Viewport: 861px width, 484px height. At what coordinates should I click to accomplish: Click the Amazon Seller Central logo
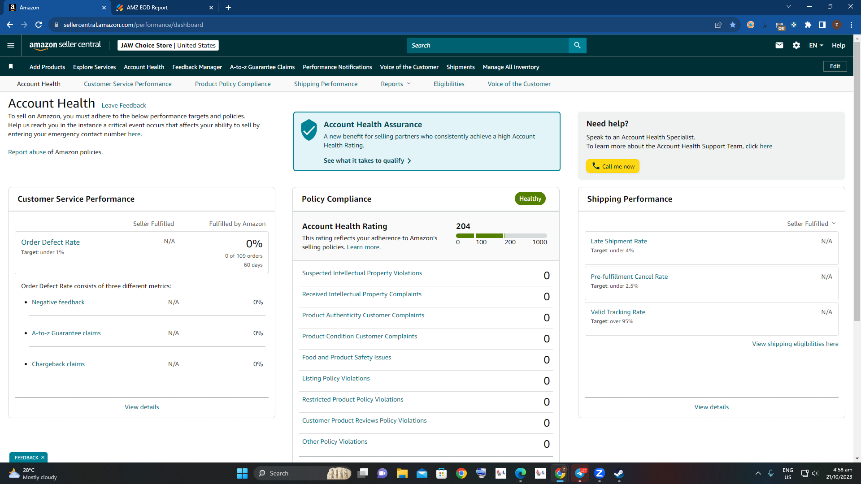pyautogui.click(x=65, y=45)
